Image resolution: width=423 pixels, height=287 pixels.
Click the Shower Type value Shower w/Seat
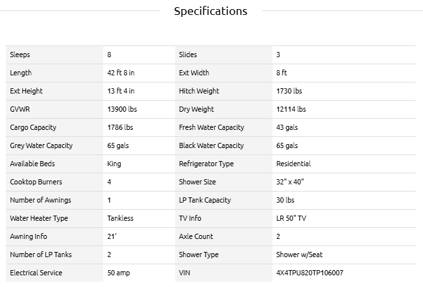tap(298, 255)
